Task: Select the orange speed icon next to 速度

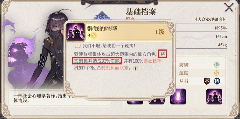Action: 216,73
